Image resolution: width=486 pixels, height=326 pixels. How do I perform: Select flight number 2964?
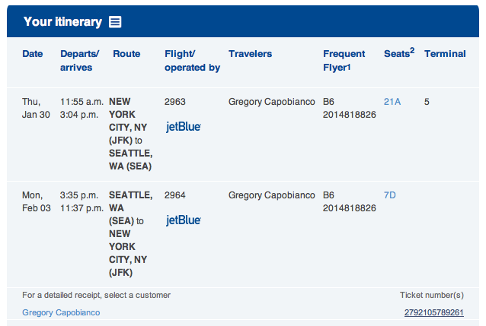click(174, 195)
